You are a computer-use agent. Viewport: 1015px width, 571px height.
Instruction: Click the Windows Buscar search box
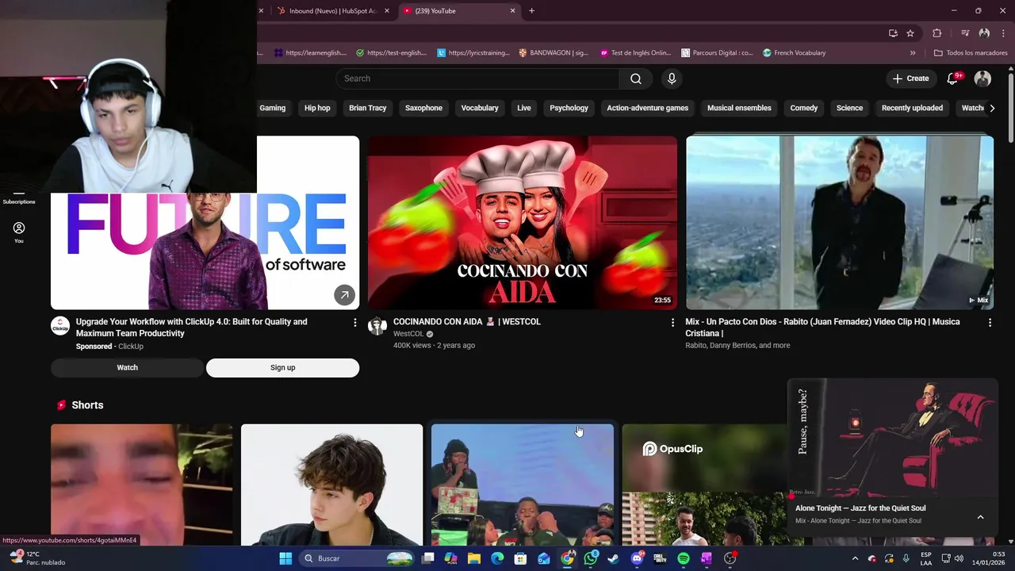[358, 558]
